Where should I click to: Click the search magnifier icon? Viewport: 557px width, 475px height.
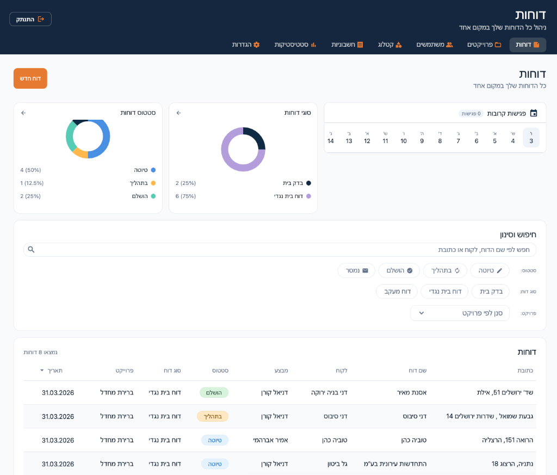pos(31,249)
